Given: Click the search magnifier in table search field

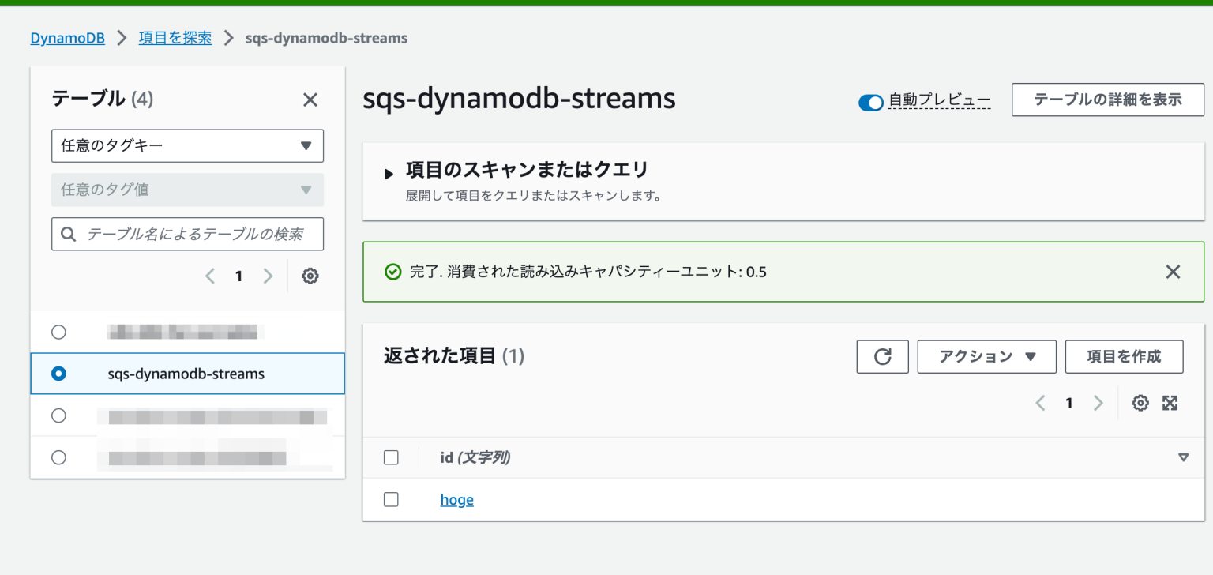Looking at the screenshot, I should (67, 234).
